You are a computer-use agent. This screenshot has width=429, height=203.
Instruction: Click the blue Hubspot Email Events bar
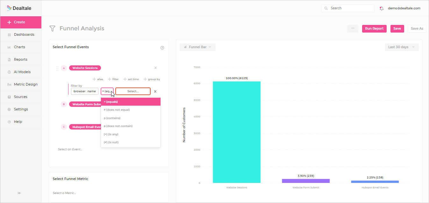click(x=375, y=182)
